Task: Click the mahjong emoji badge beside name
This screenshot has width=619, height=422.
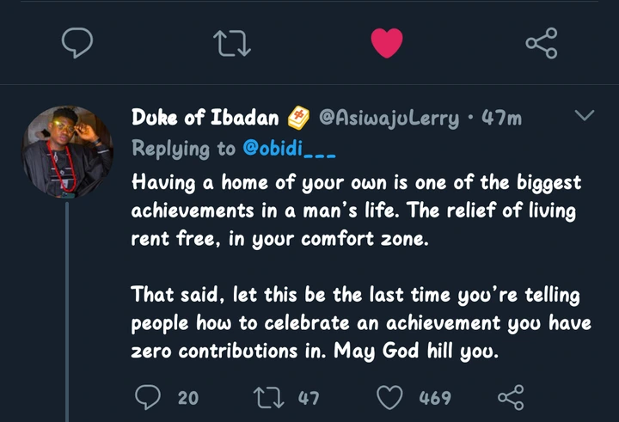Action: 298,118
